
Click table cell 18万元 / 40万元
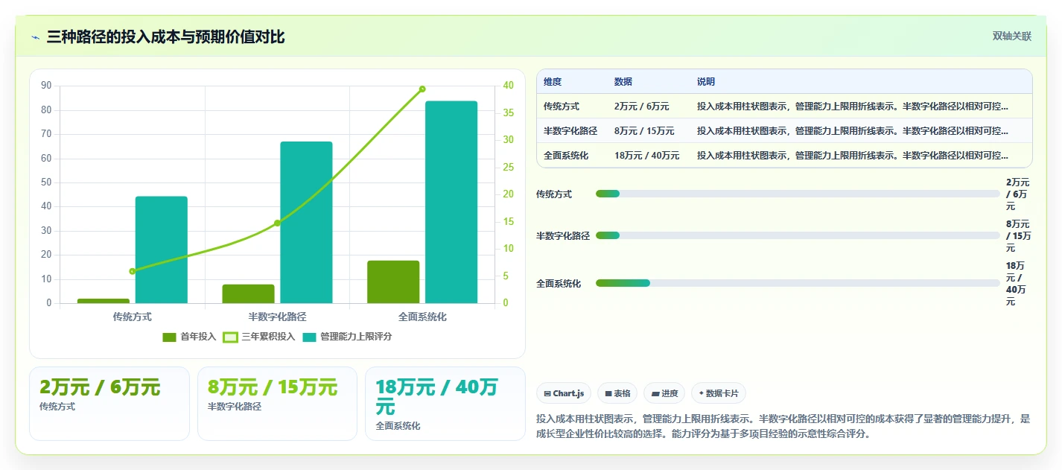pos(647,156)
